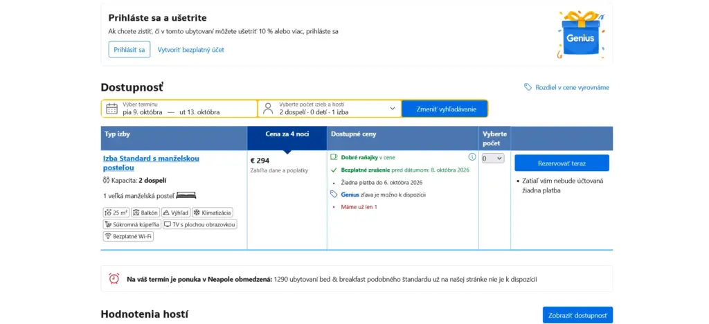
Task: Click the Rezervovať teraz button
Action: tap(562, 163)
